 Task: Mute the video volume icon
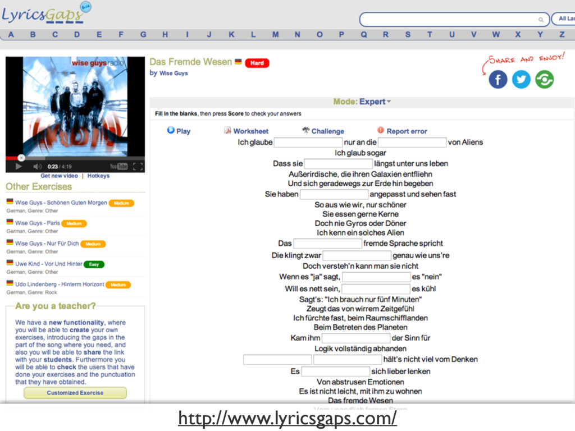point(38,167)
